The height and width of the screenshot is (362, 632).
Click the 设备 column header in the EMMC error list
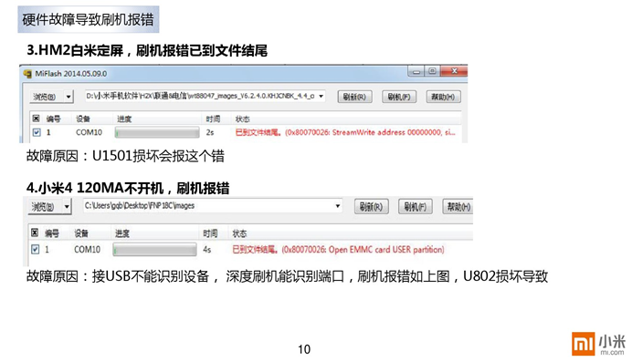pyautogui.click(x=81, y=233)
